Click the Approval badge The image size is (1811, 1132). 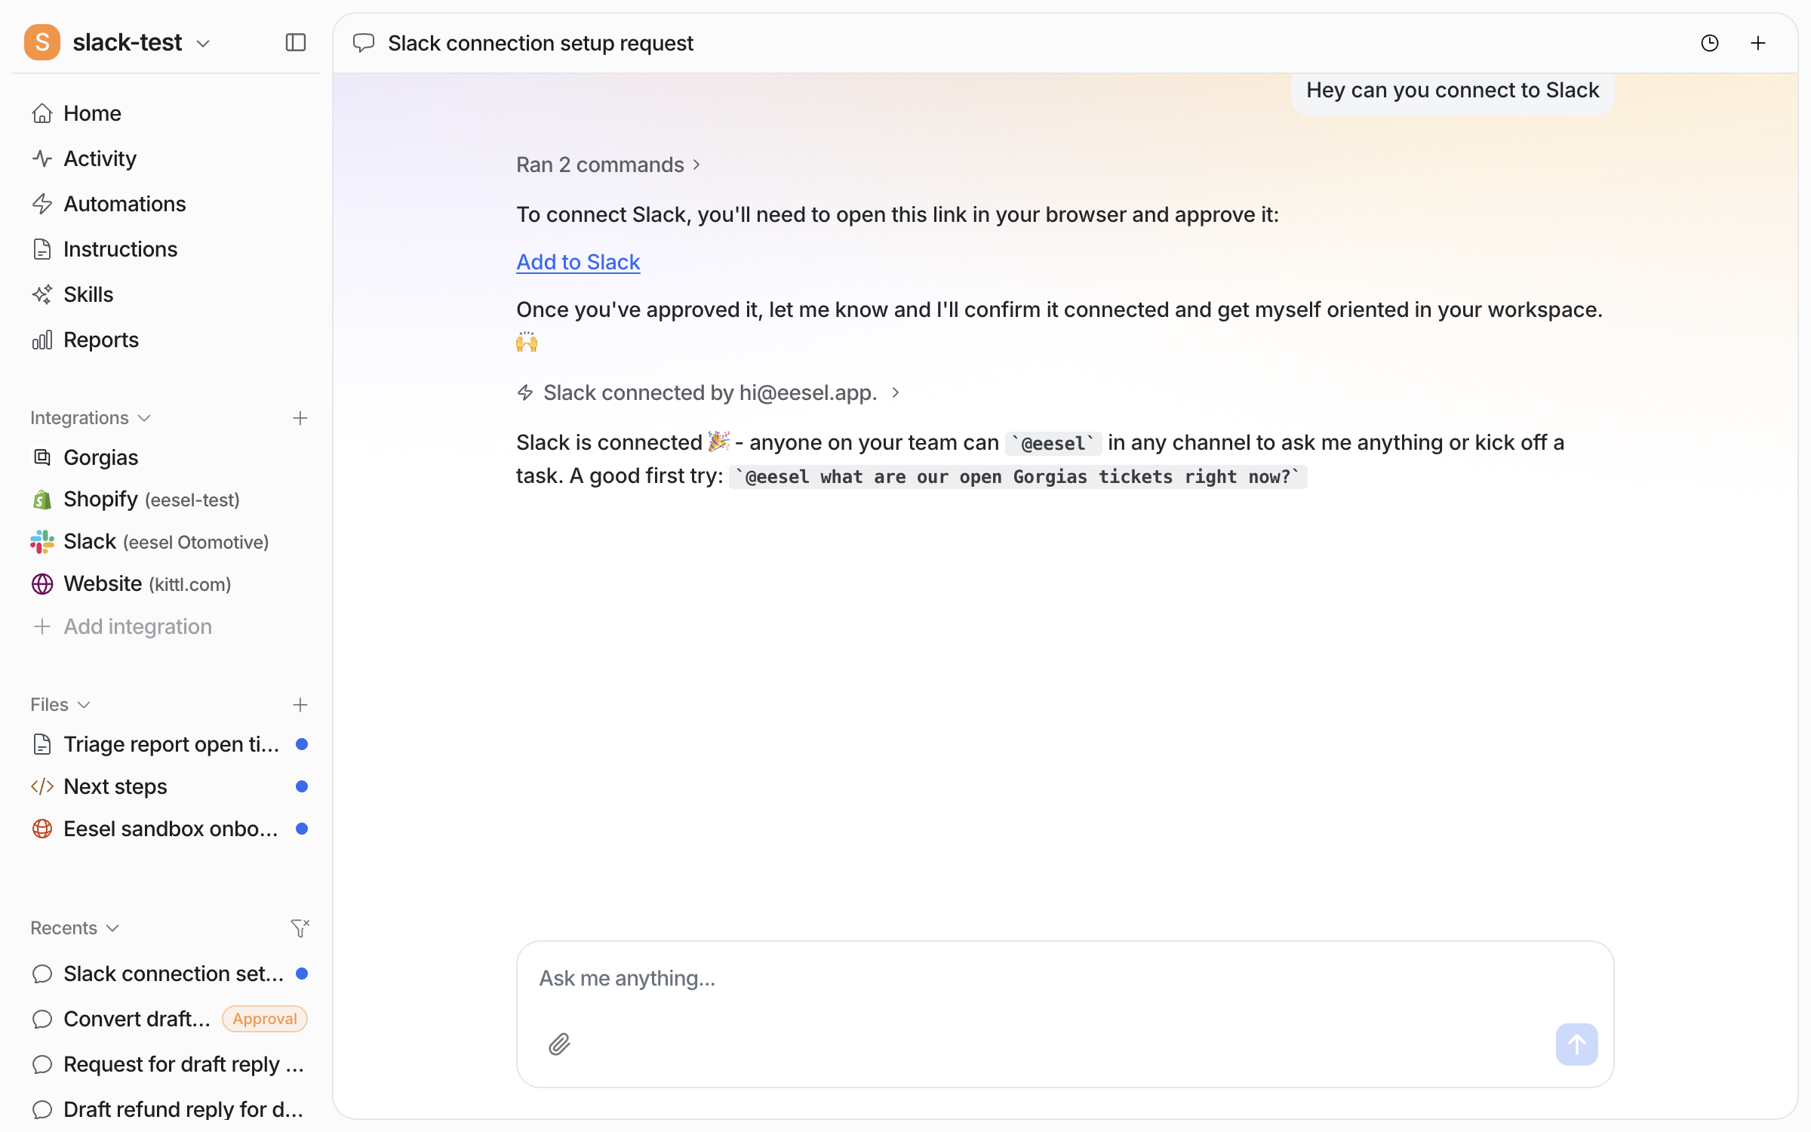[x=265, y=1019]
